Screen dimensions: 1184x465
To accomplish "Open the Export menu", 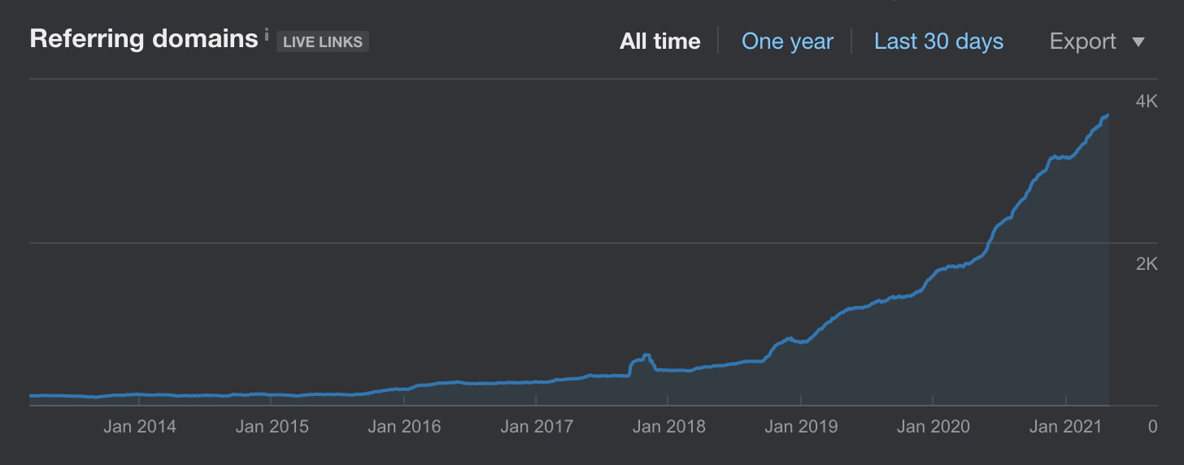I will point(1082,41).
